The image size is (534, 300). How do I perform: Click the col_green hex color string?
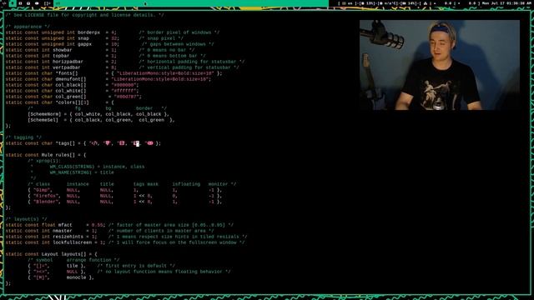128,97
